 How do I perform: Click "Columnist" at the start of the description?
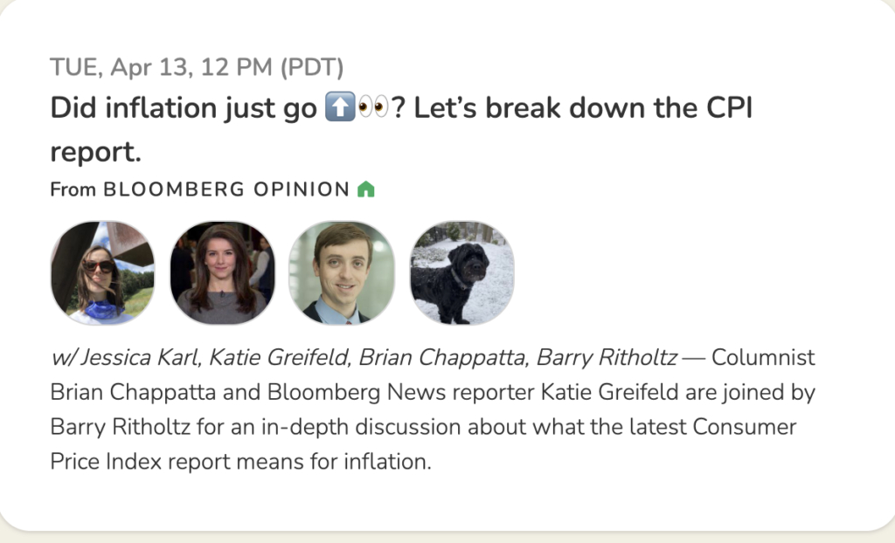pyautogui.click(x=764, y=358)
